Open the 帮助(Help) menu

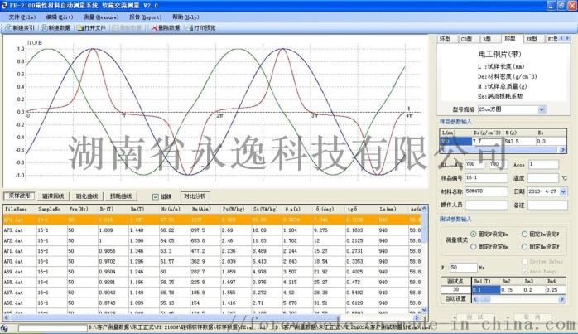click(185, 17)
